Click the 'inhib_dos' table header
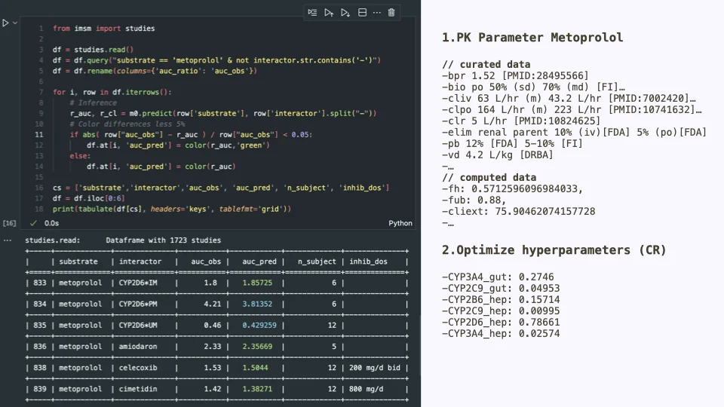Image resolution: width=724 pixels, height=407 pixels. tap(369, 262)
